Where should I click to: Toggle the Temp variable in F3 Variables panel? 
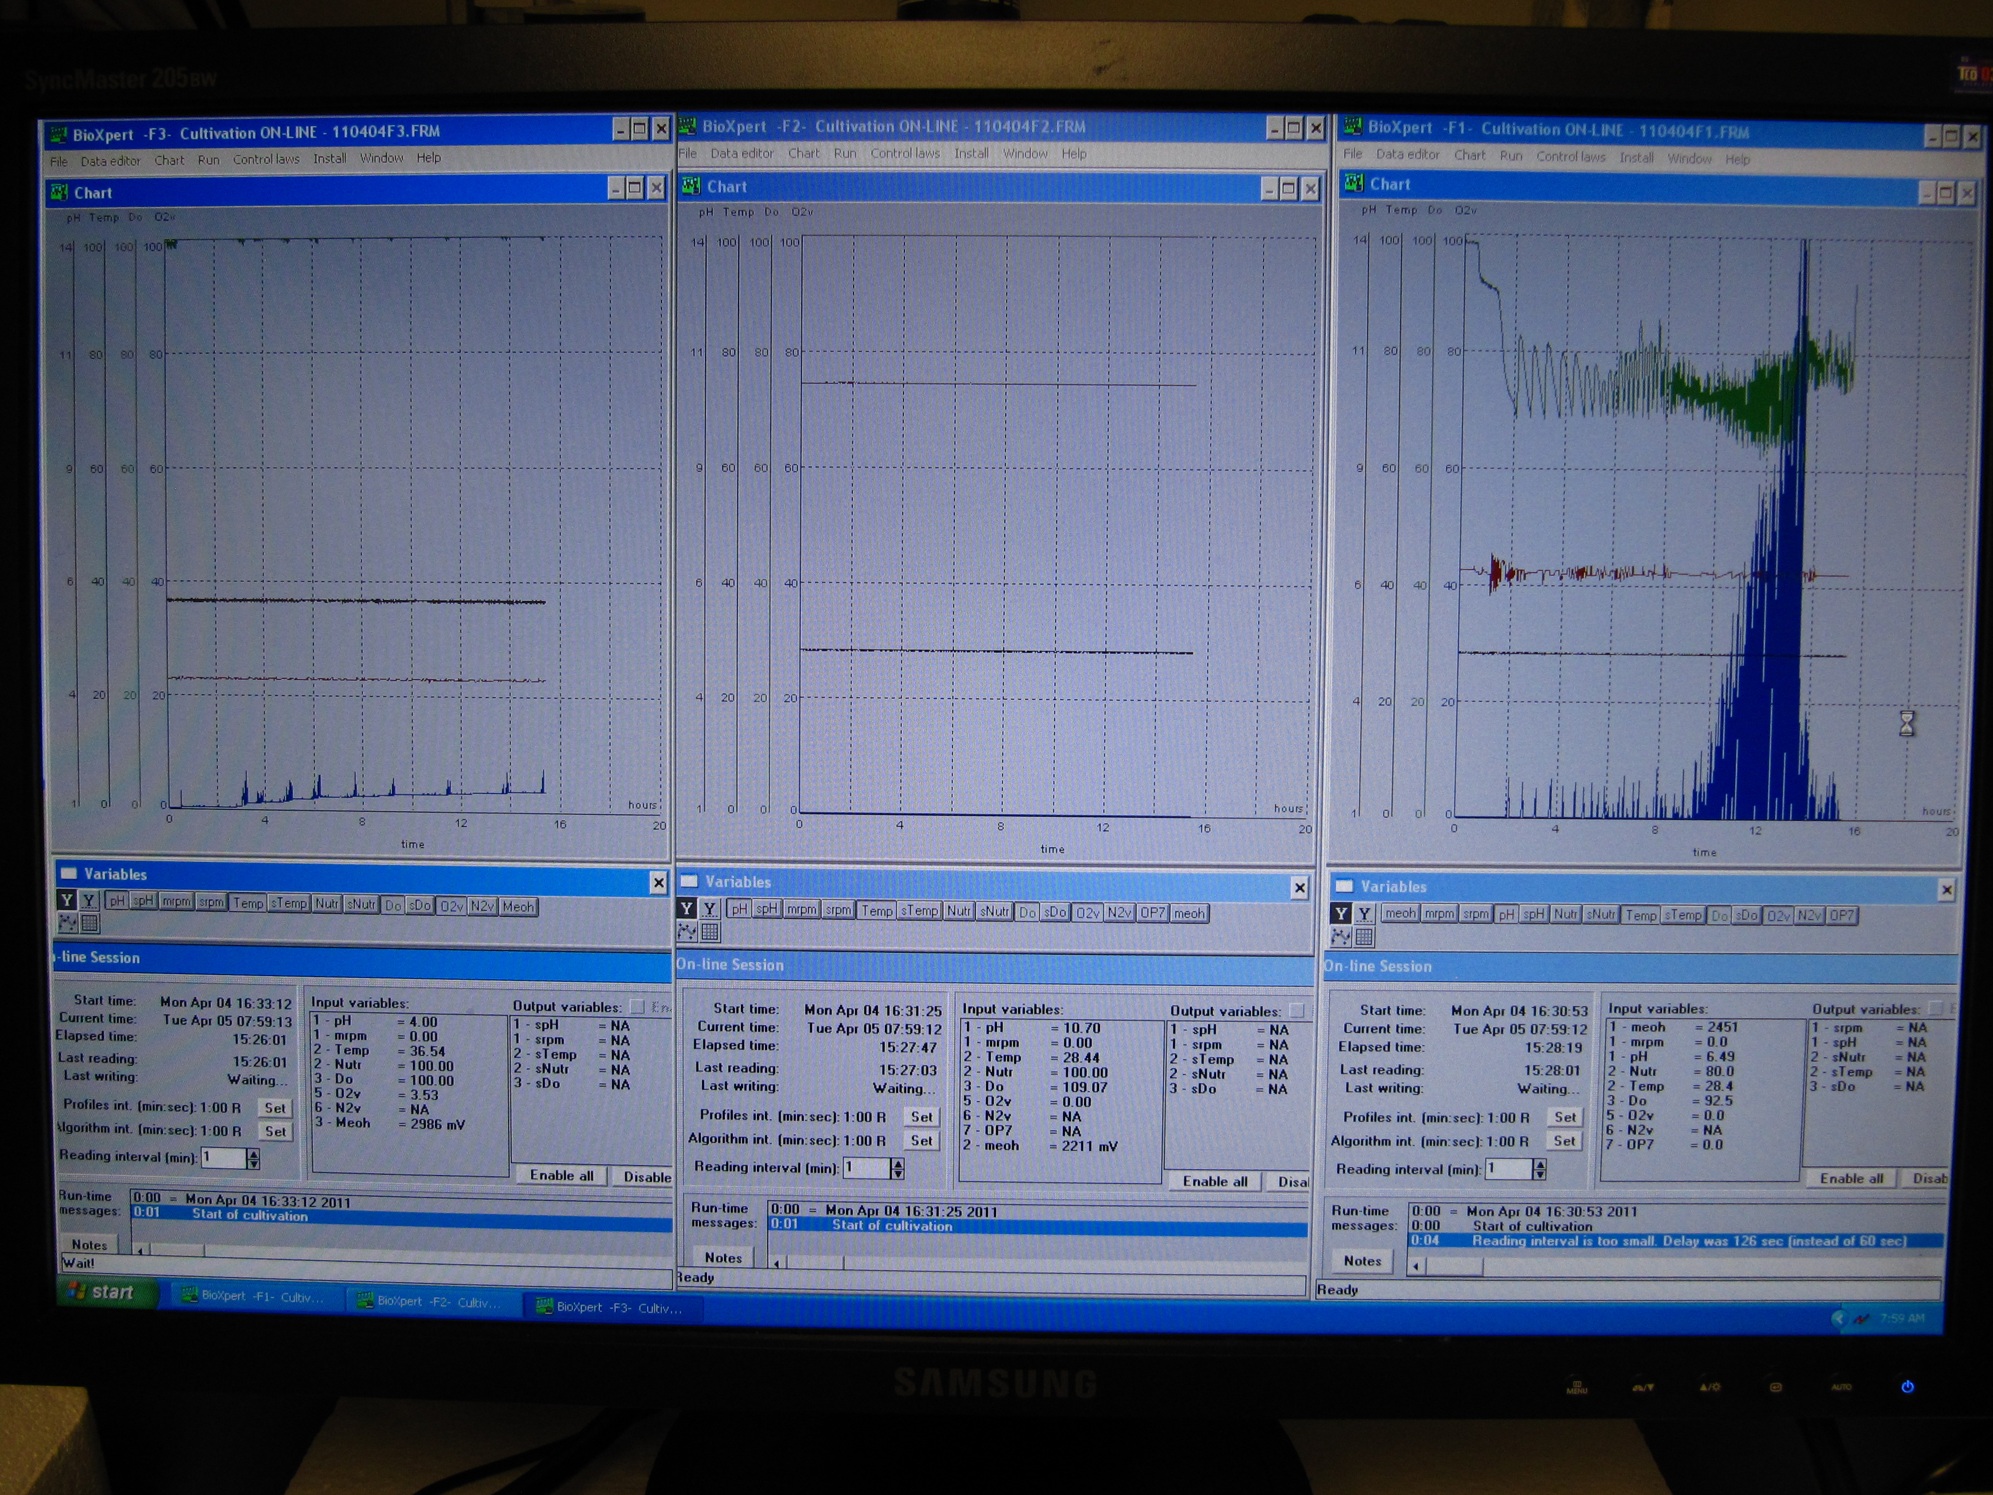(248, 903)
